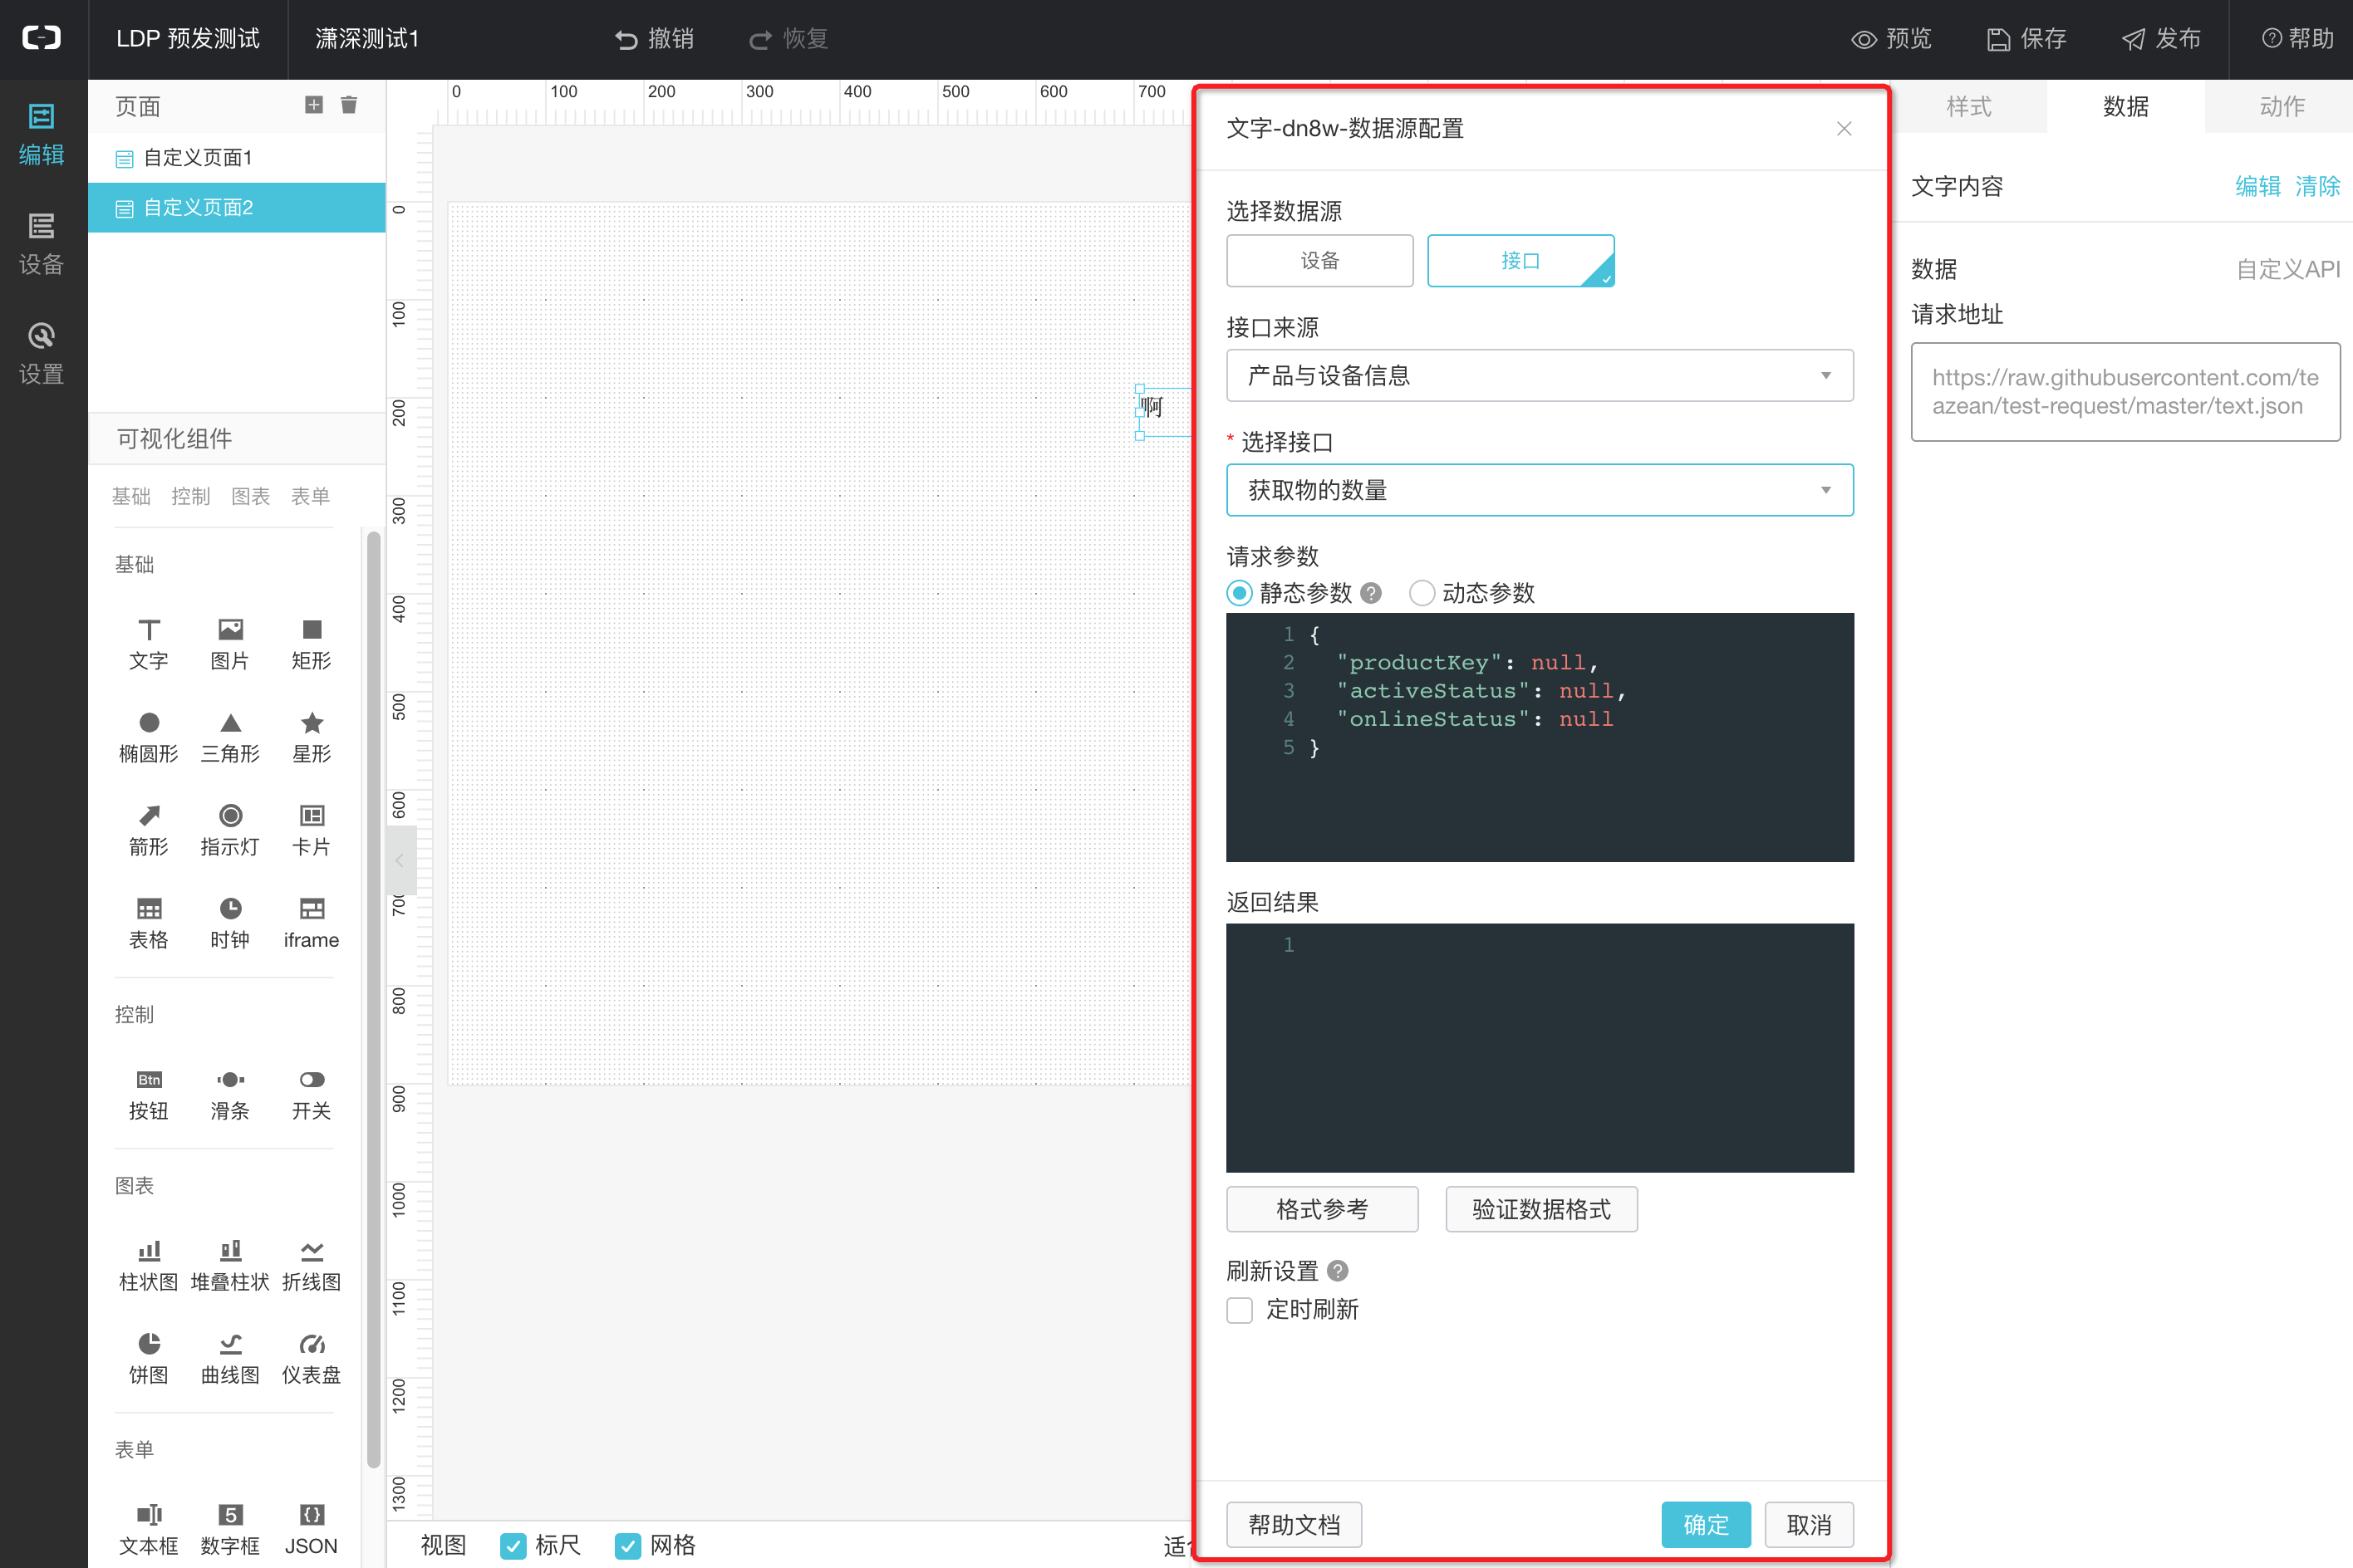Click the 静态参数 help question icon
The width and height of the screenshot is (2353, 1568).
coord(1372,593)
